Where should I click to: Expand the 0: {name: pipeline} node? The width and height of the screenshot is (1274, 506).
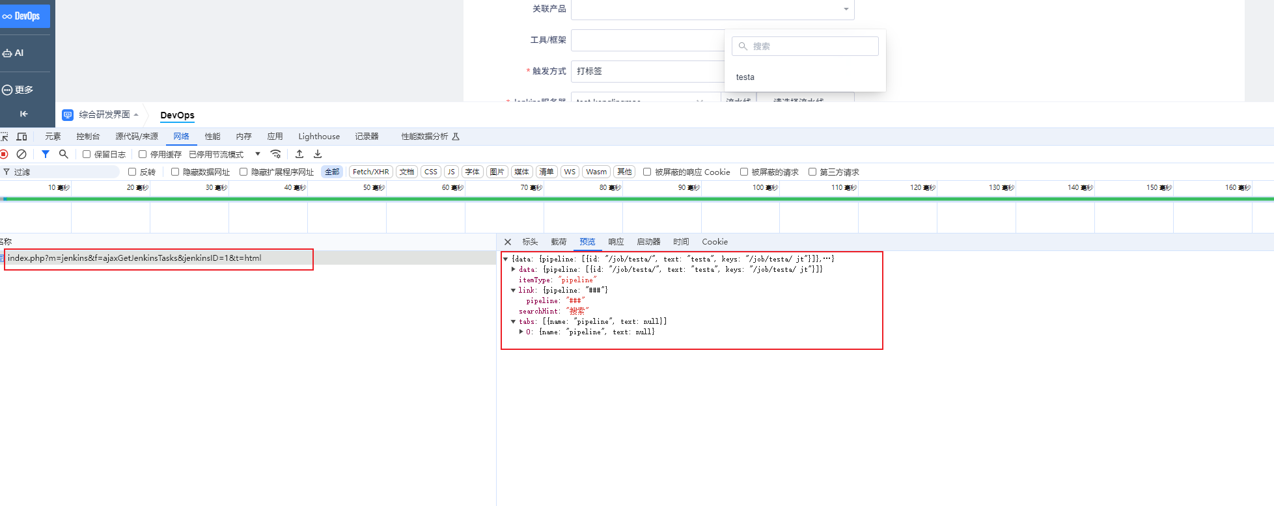[x=521, y=332]
